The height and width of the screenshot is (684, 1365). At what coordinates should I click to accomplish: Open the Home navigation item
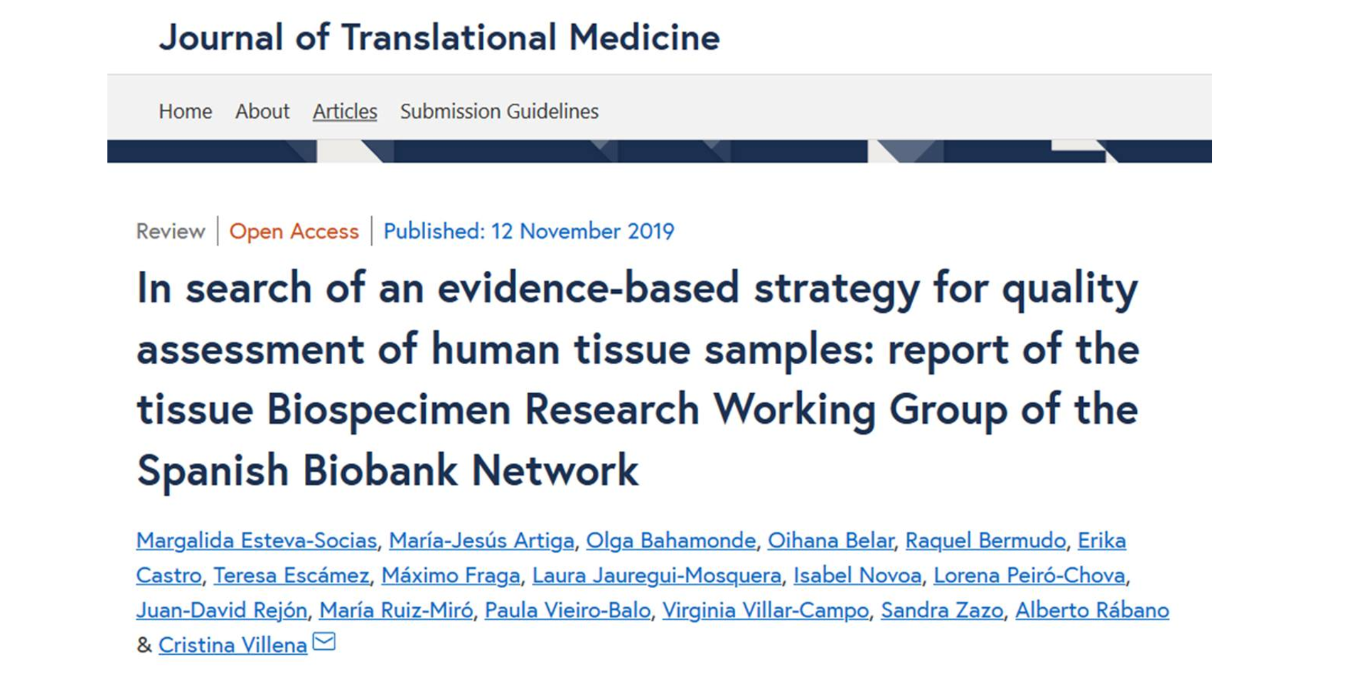[185, 112]
